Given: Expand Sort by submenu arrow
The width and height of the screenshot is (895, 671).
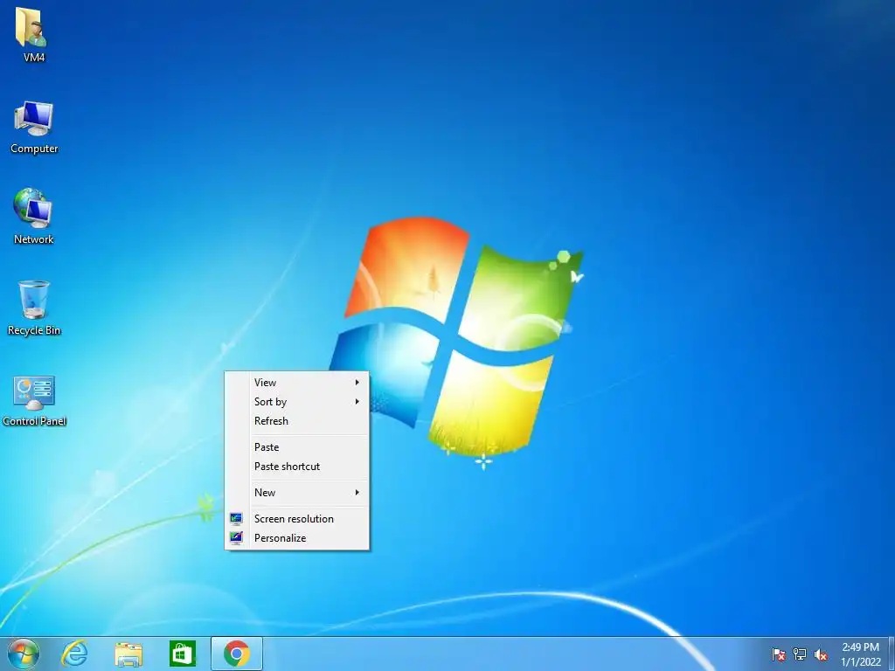Looking at the screenshot, I should [x=357, y=402].
